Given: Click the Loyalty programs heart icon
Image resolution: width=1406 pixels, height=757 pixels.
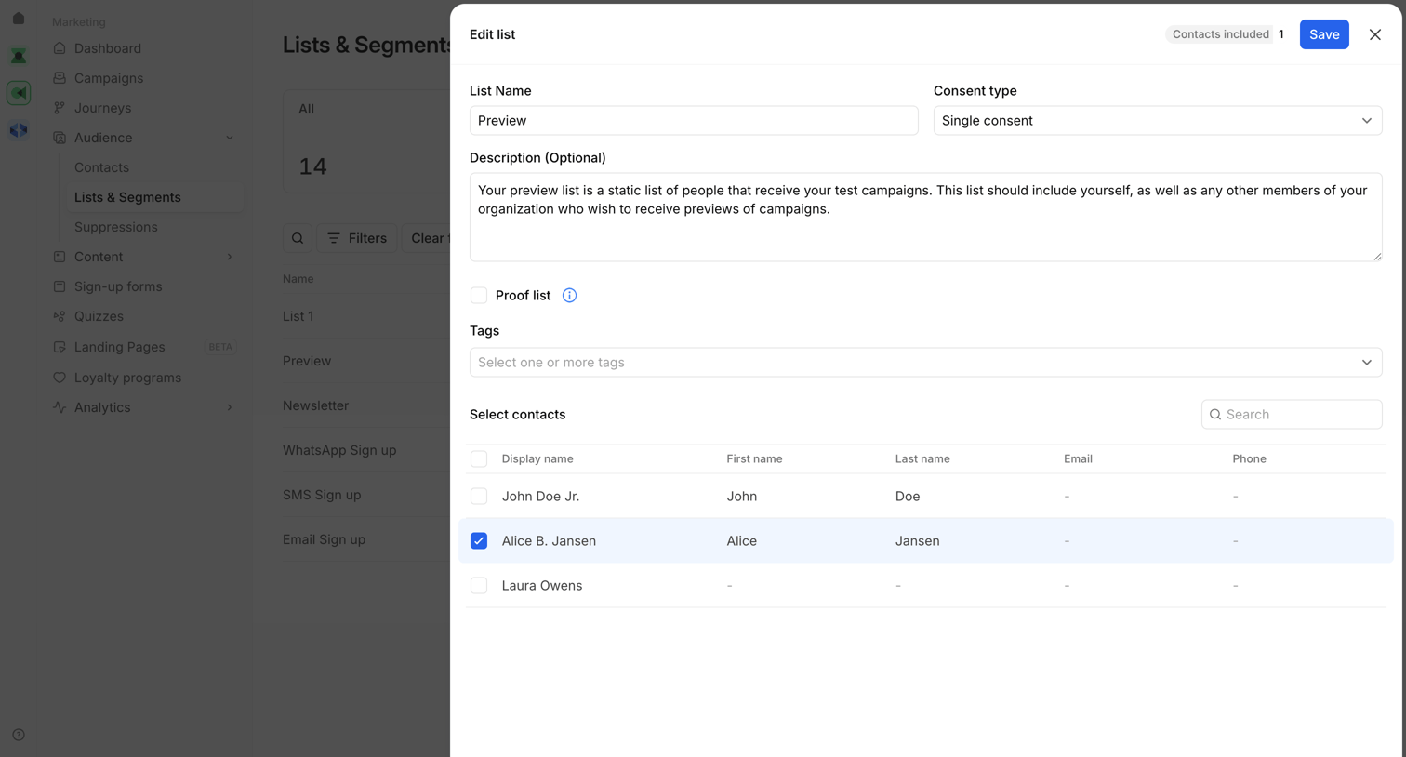Looking at the screenshot, I should pyautogui.click(x=60, y=378).
